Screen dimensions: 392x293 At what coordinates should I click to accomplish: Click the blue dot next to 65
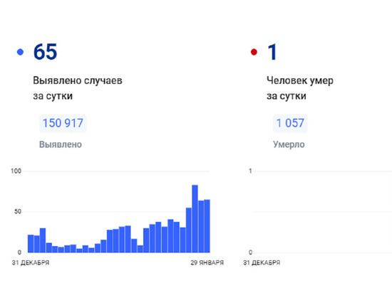[20, 52]
